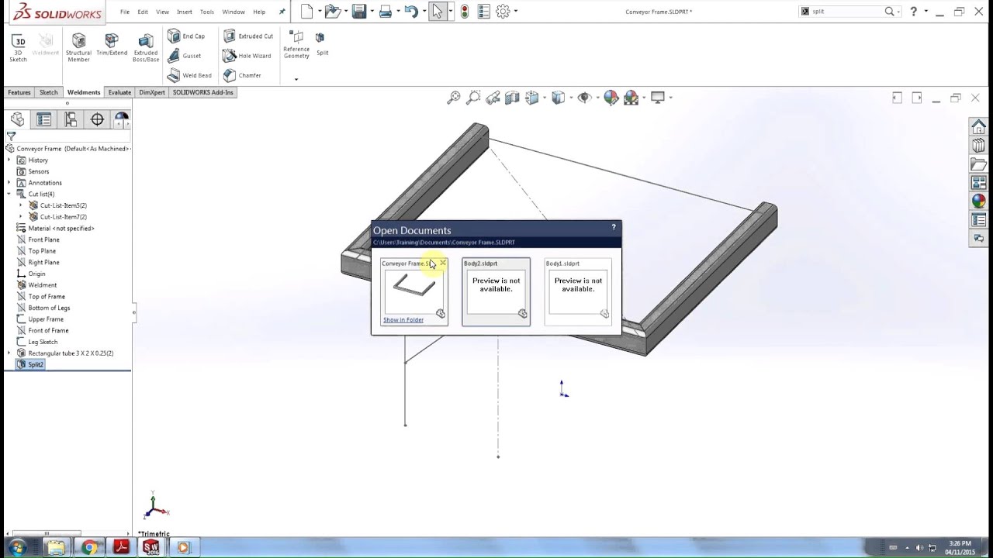The height and width of the screenshot is (558, 993).
Task: Click Zoom to Fit icon
Action: tap(454, 98)
